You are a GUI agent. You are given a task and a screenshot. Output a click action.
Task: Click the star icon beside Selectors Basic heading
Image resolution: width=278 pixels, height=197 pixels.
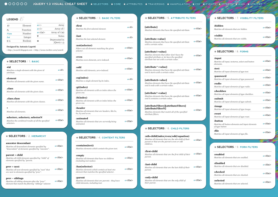7,62
